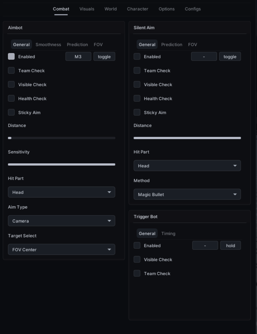This screenshot has height=334, width=257.
Task: Enable Silent Aim Visible Check
Action: [x=137, y=84]
